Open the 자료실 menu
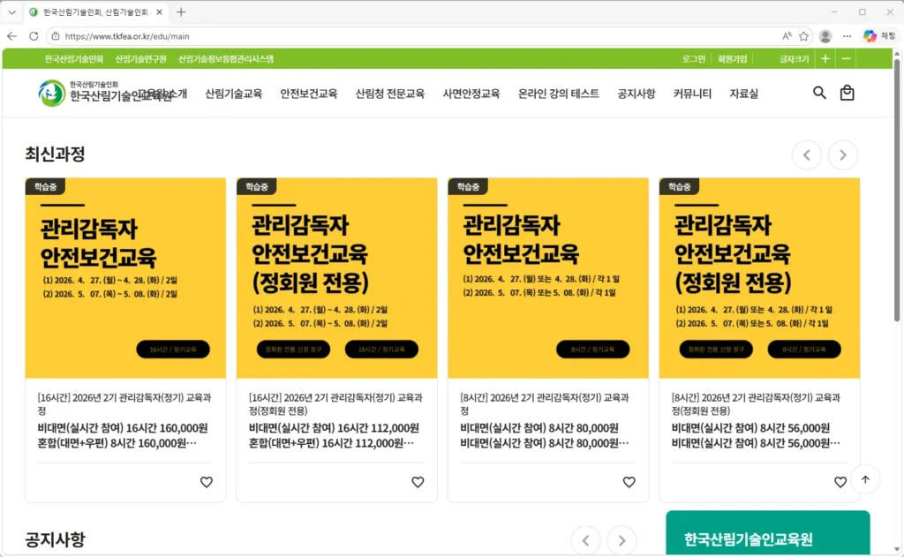The image size is (904, 557). coord(743,94)
